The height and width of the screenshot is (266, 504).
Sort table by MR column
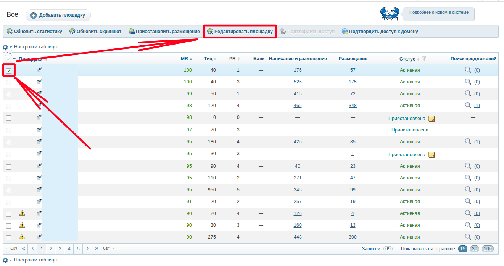(x=186, y=59)
